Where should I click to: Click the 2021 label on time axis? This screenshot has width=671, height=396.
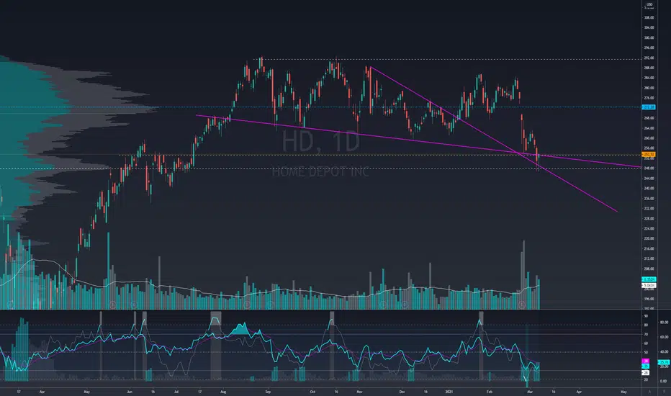449,392
